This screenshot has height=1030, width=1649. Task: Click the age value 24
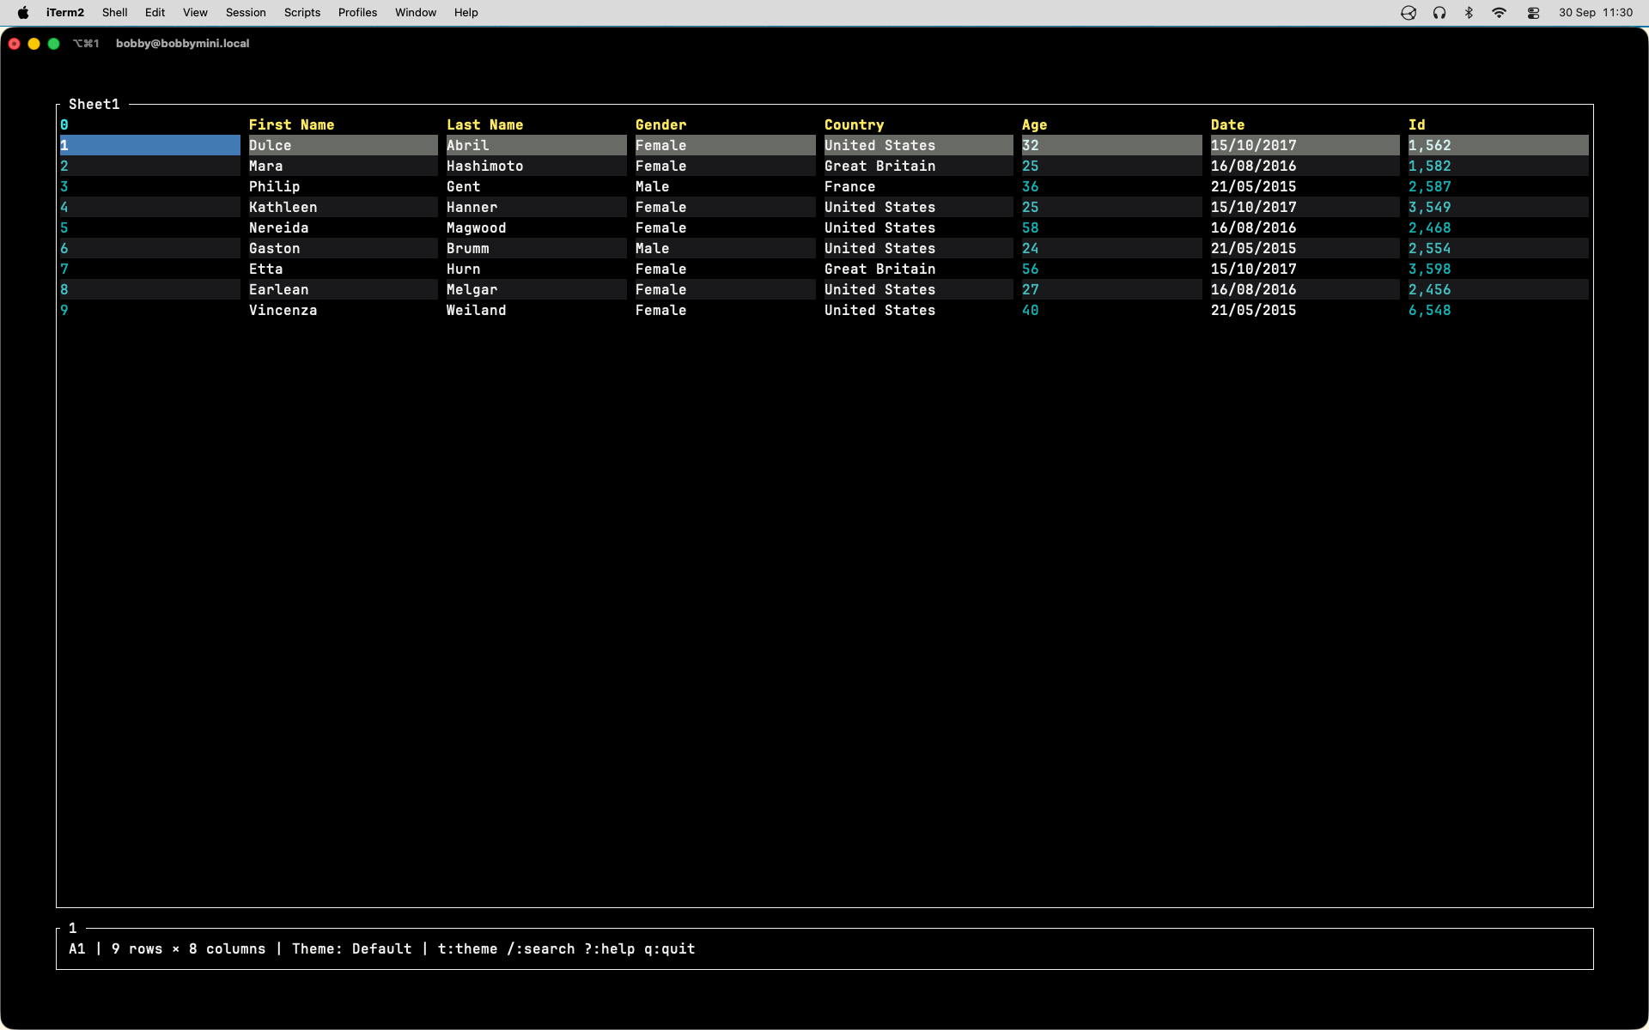click(1031, 249)
